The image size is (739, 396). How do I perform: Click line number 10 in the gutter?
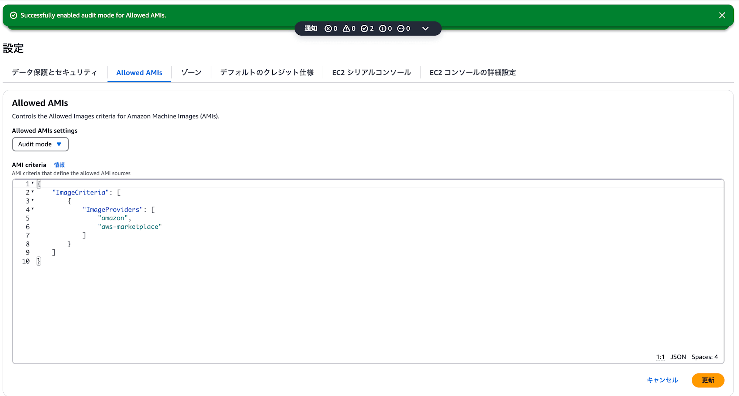[26, 261]
